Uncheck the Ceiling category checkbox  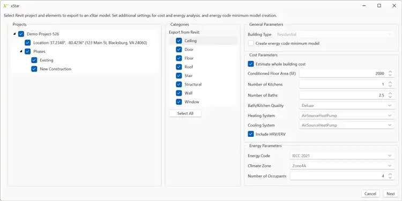tap(179, 41)
